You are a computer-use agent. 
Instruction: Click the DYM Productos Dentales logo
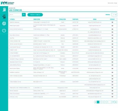tap(7, 3)
